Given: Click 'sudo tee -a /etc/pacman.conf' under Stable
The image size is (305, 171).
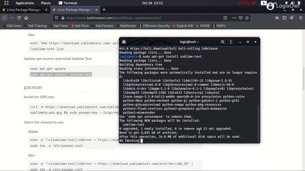Looking at the screenshot, I should tap(56, 146).
